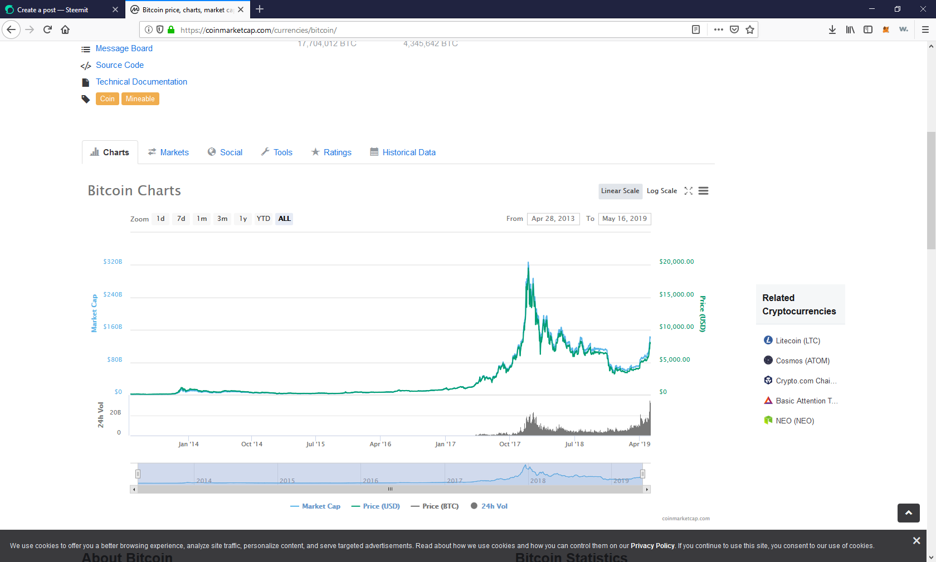The width and height of the screenshot is (936, 562).
Task: Set chart zoom to 3m
Action: (x=222, y=219)
